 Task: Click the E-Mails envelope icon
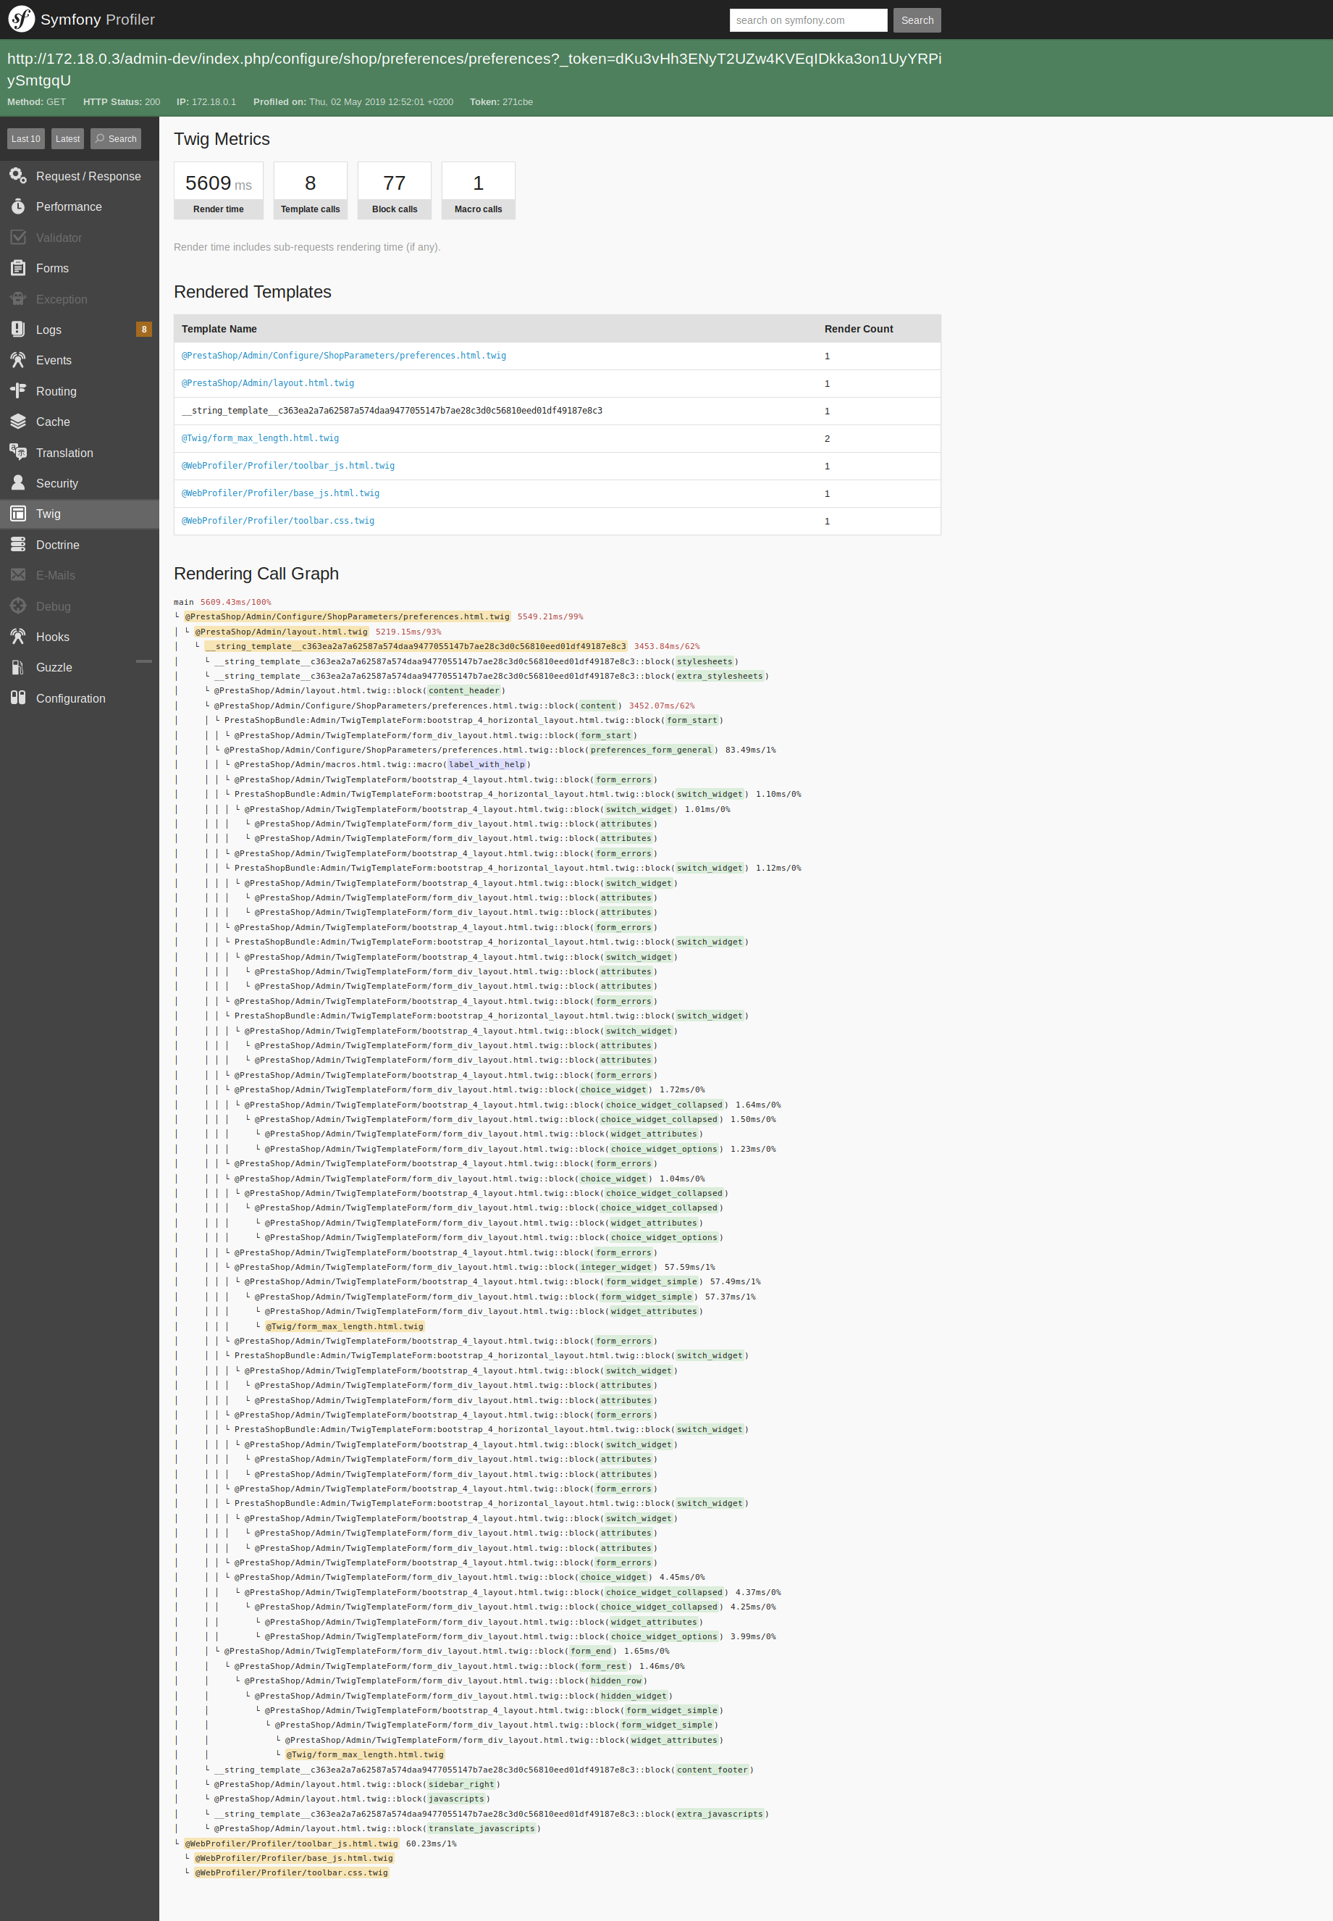(x=17, y=575)
